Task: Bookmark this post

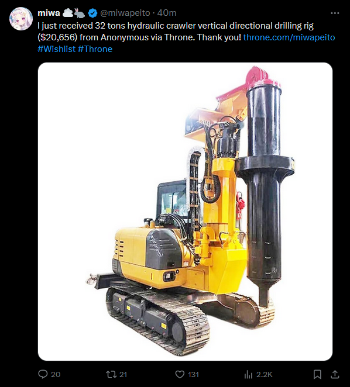Action: coord(317,374)
